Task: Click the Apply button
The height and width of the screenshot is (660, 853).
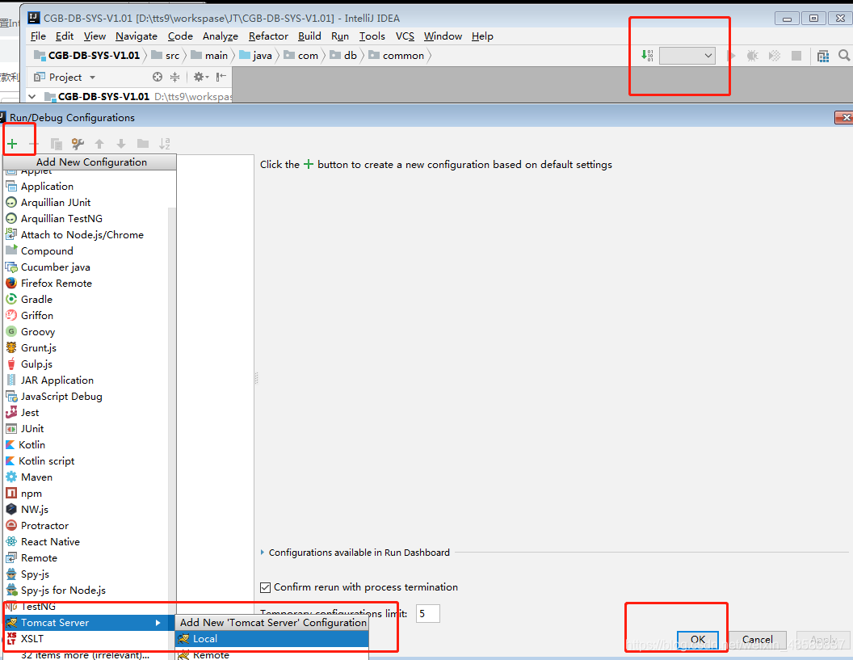Action: pos(823,639)
